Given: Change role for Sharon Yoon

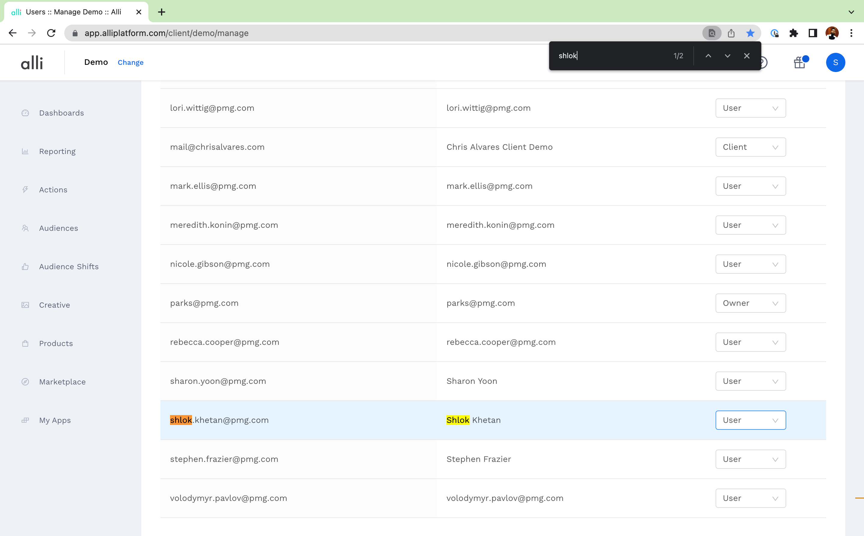Looking at the screenshot, I should click(750, 381).
